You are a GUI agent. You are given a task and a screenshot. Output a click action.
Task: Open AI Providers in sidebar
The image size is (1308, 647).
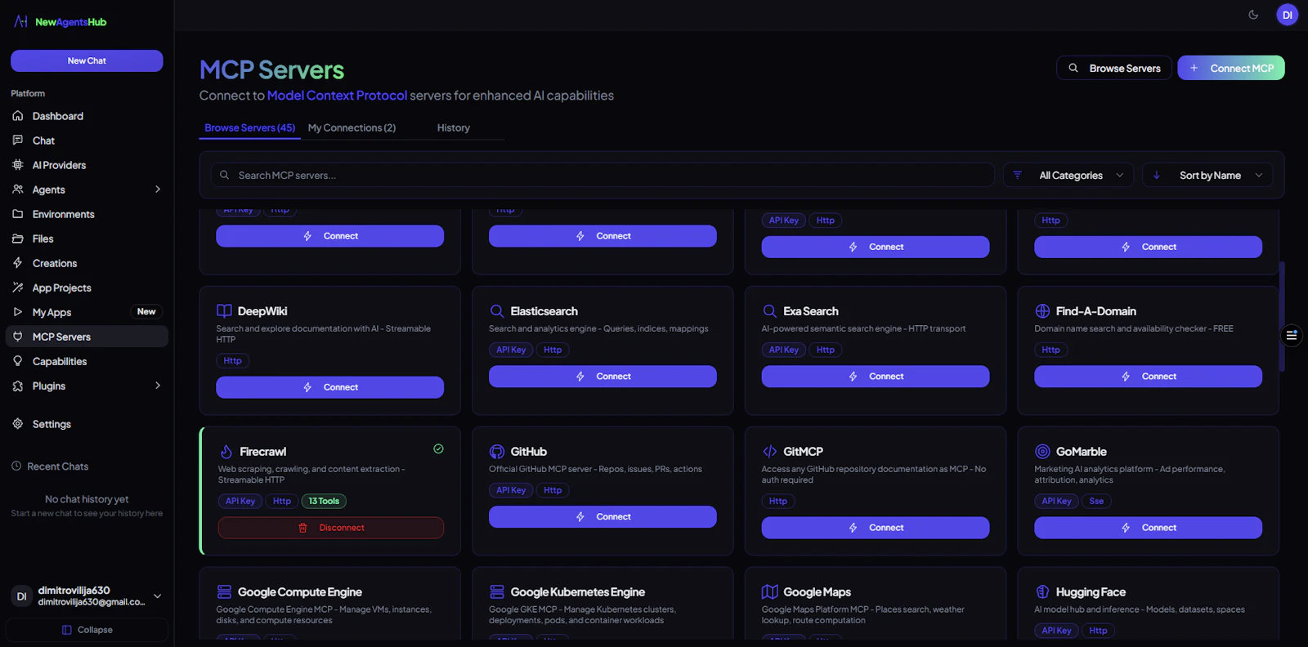(87, 165)
